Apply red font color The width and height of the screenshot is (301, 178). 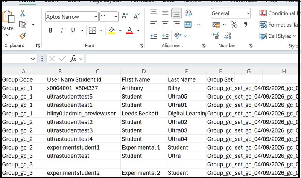click(130, 31)
